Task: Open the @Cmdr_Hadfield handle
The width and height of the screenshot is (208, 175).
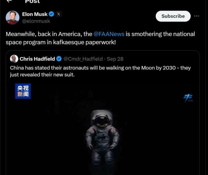Action: click(83, 59)
